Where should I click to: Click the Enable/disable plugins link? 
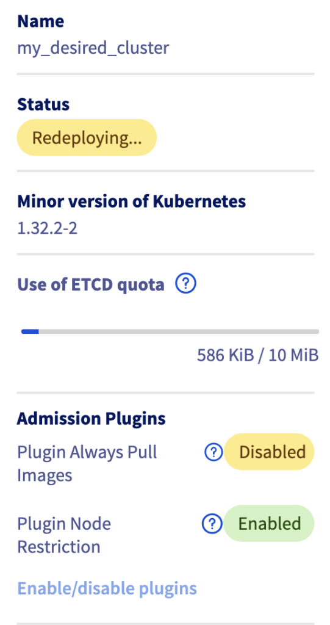[x=107, y=588]
